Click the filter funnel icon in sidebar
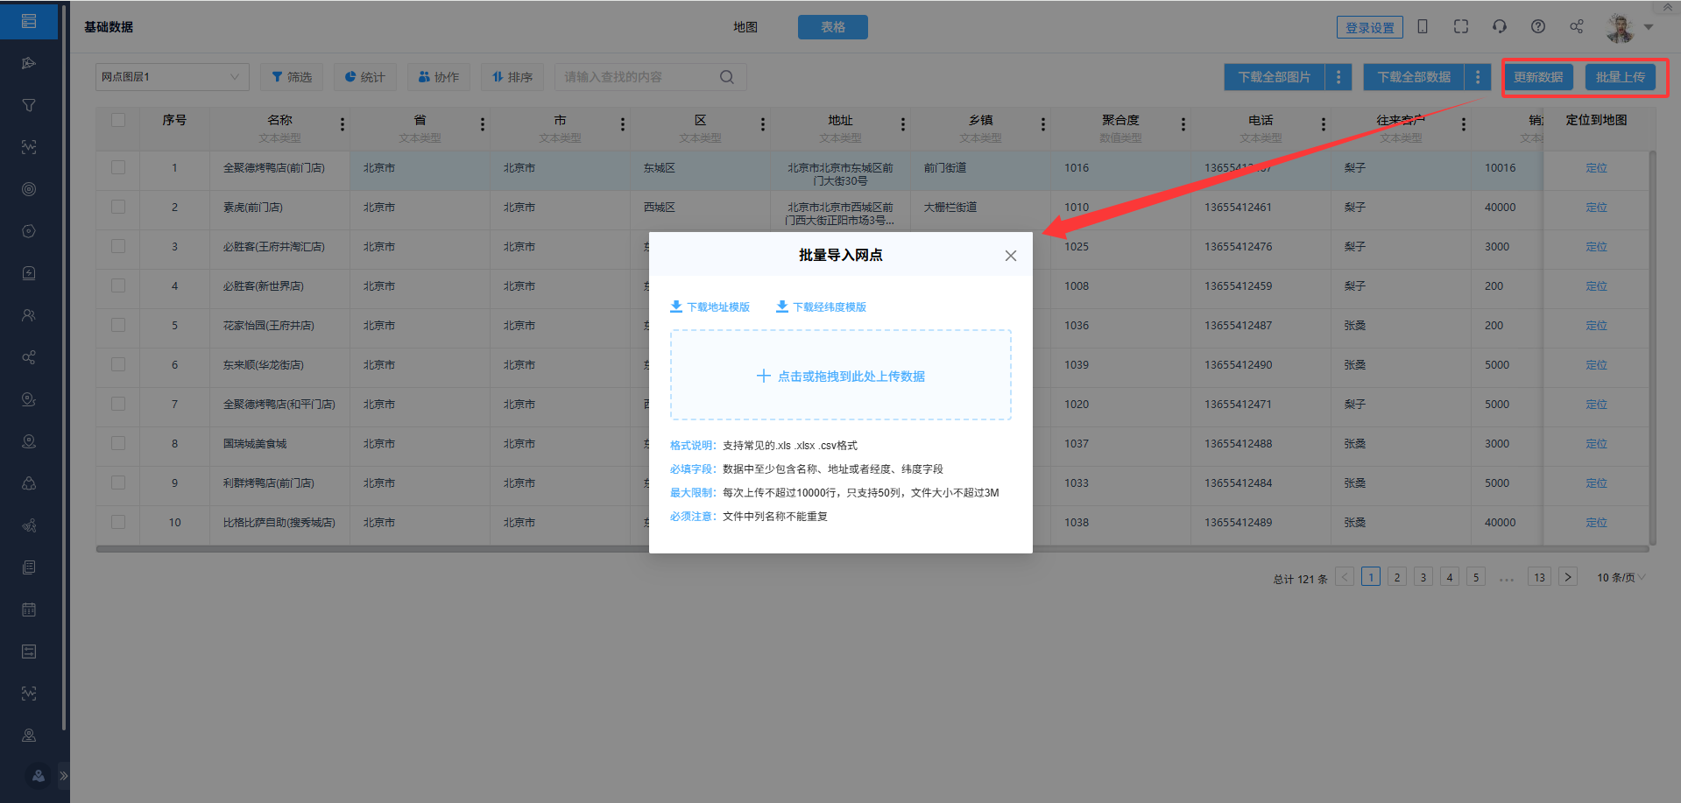This screenshot has width=1681, height=803. 29,105
